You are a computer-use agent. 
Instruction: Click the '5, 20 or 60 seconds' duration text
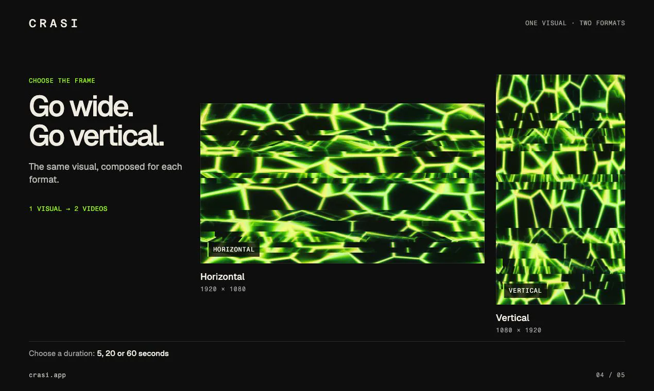click(133, 353)
